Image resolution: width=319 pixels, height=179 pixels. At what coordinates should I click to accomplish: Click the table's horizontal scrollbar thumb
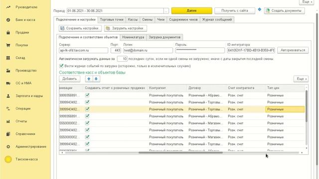point(180,153)
